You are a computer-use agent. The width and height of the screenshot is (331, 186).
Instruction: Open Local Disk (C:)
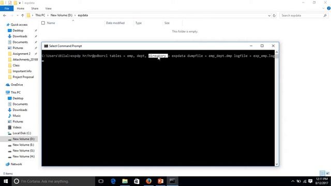(x=22, y=133)
